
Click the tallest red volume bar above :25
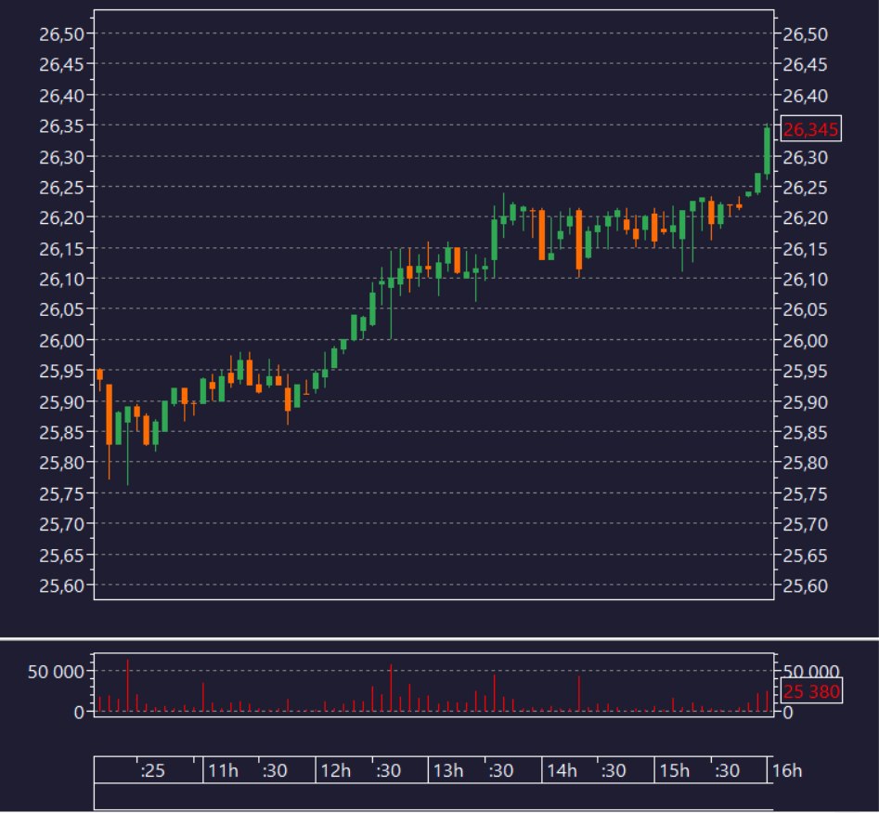128,686
